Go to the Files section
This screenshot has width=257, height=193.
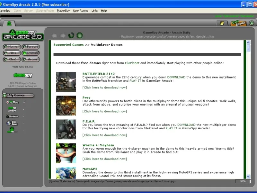point(12,53)
